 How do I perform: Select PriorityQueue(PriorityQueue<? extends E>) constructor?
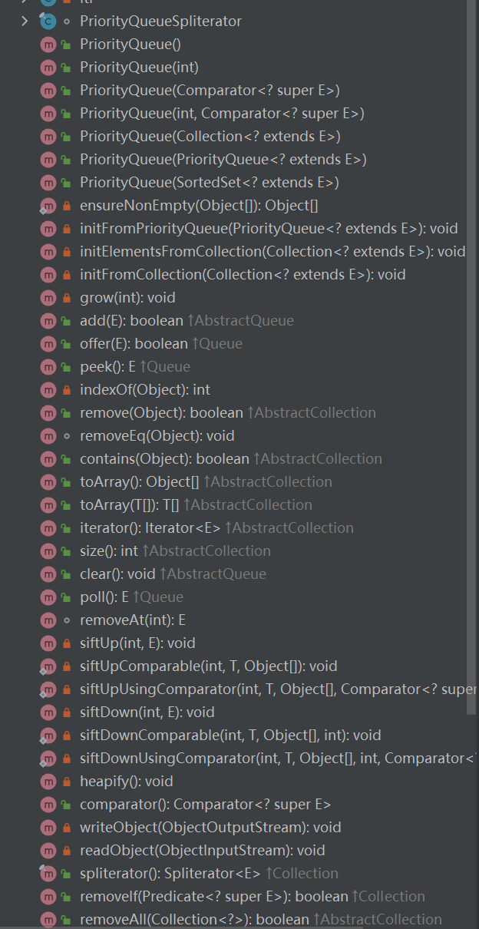click(223, 160)
